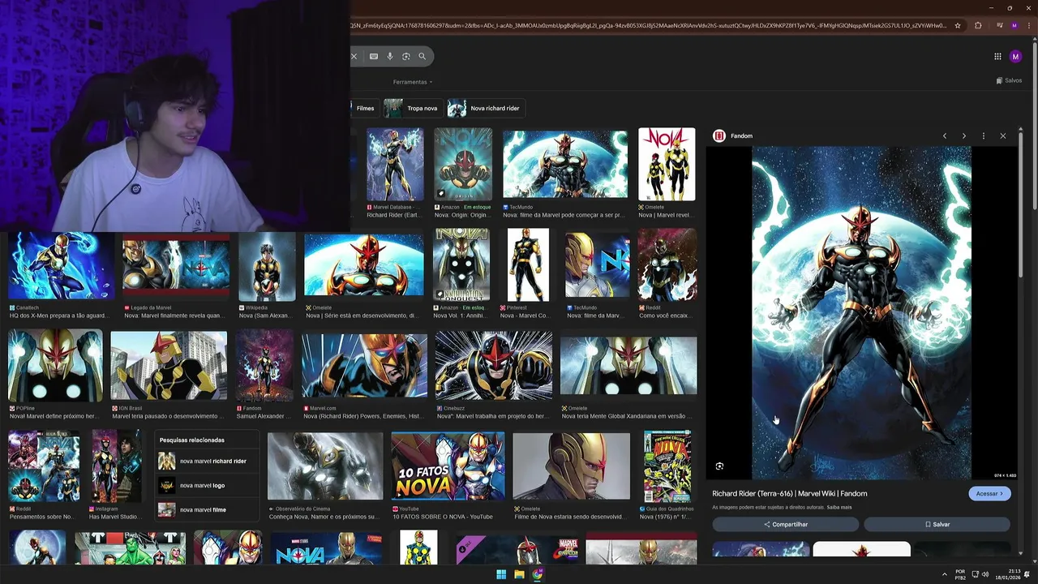Click the address bar URL field
This screenshot has width=1038, height=584.
click(x=649, y=25)
